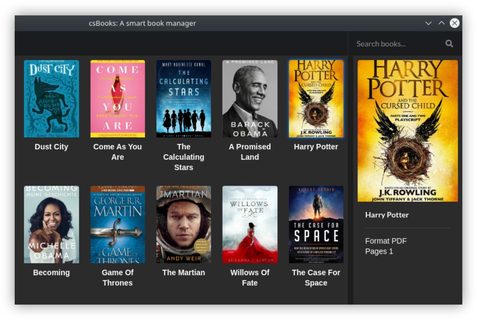The height and width of the screenshot is (320, 477).
Task: Select the Willows Of Fate book cover
Action: tap(250, 224)
